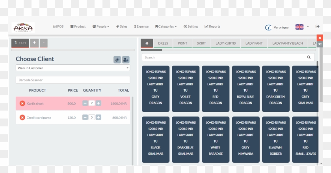The width and height of the screenshot is (331, 173).
Task: Focus the product Search field
Action: [228, 57]
